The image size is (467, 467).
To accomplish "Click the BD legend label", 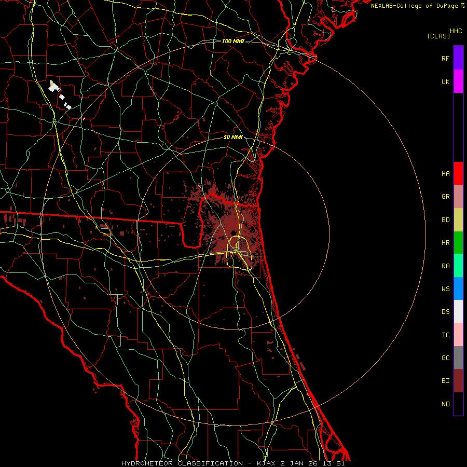I will (x=445, y=220).
